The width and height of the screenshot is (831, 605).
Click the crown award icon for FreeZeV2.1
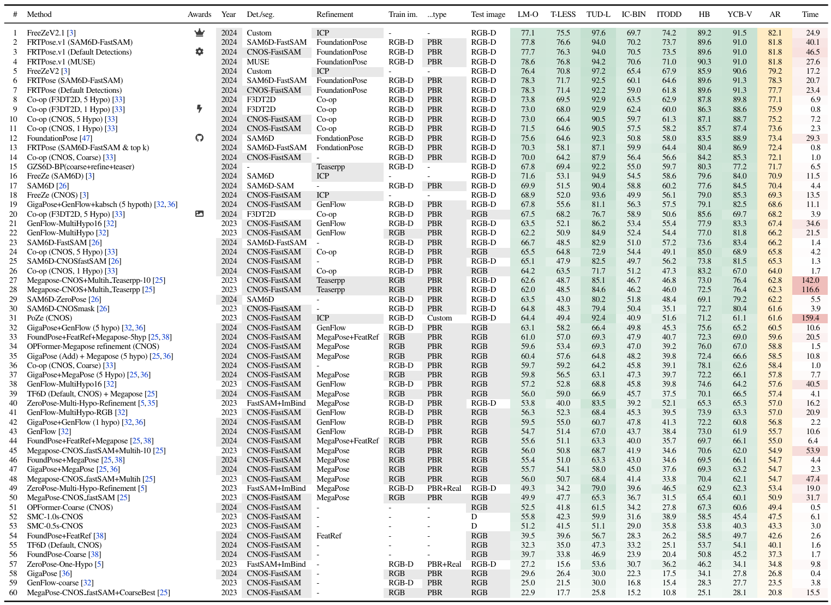(199, 33)
